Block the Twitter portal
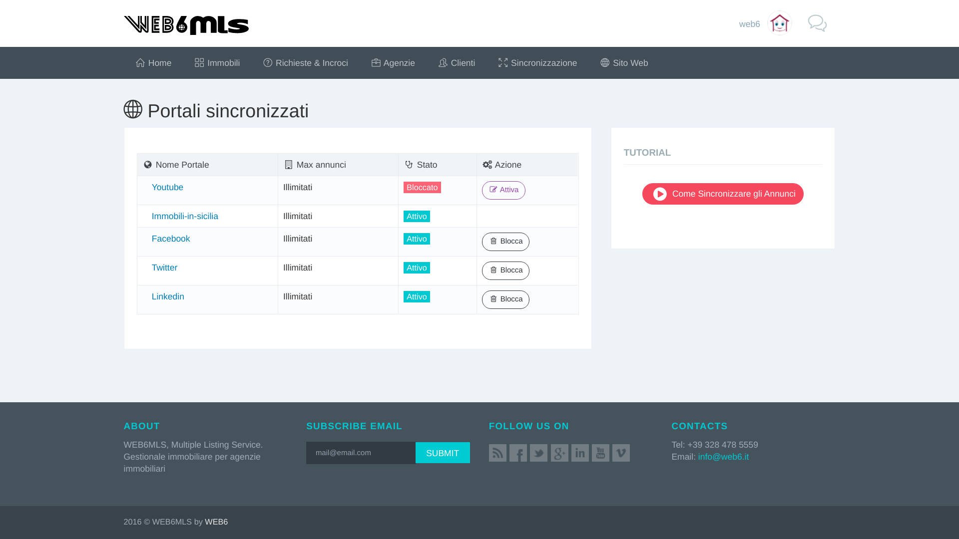The height and width of the screenshot is (539, 959). click(505, 270)
